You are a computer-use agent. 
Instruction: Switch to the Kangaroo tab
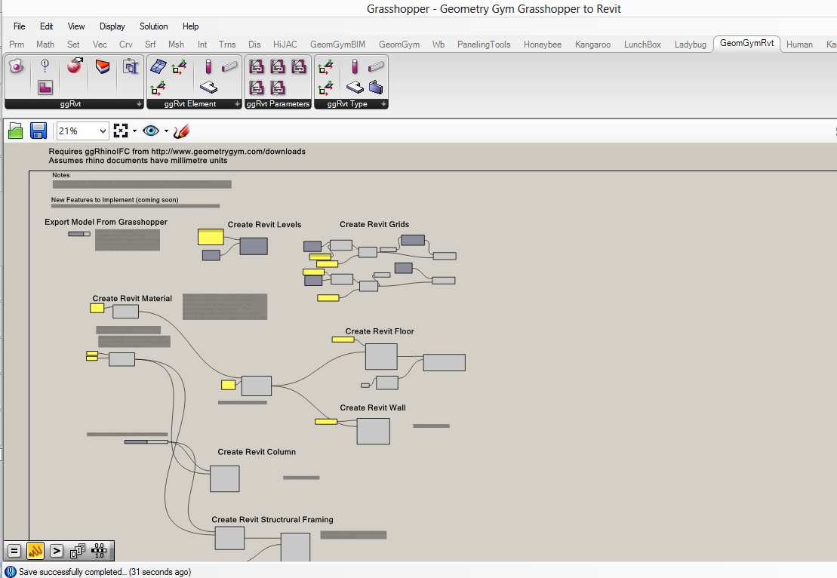[592, 45]
